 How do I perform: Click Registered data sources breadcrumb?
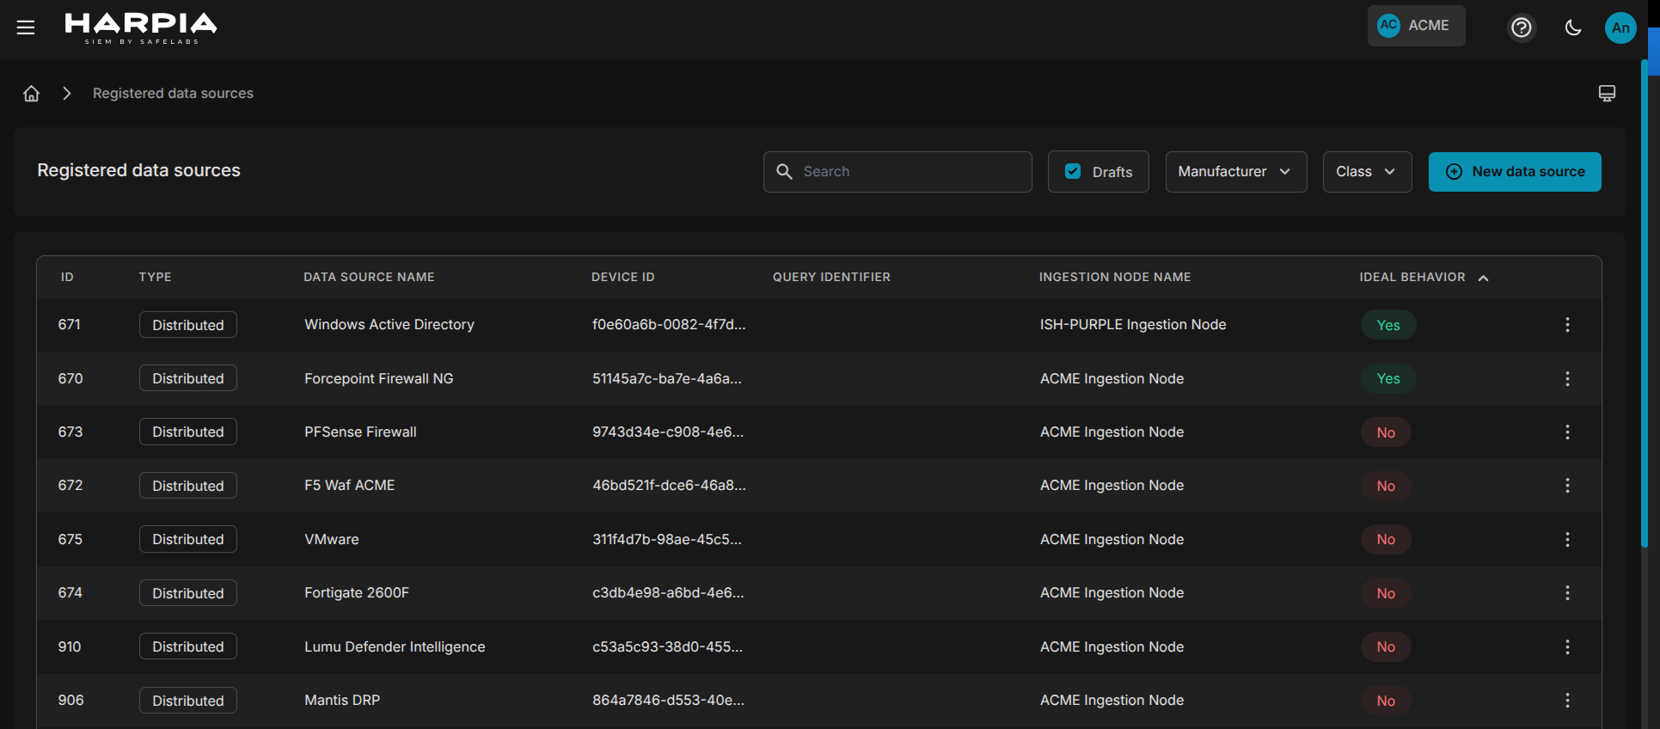click(x=173, y=93)
